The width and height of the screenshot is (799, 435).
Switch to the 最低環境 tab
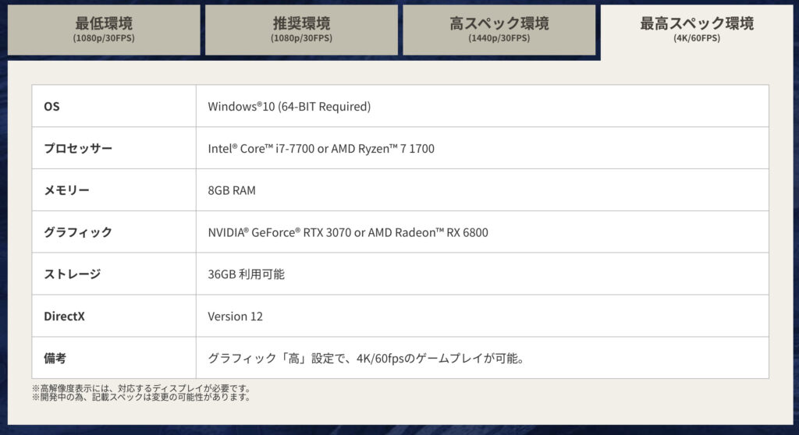[x=104, y=30]
